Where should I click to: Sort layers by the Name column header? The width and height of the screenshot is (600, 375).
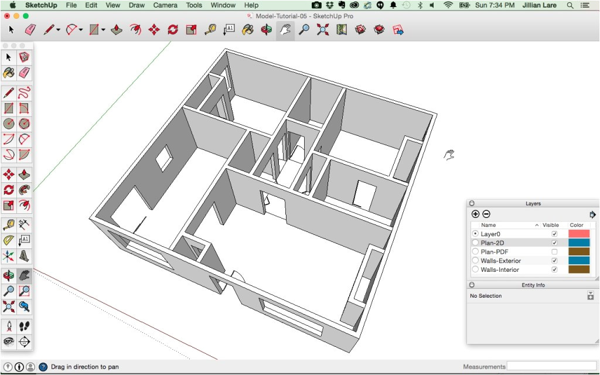pos(488,225)
